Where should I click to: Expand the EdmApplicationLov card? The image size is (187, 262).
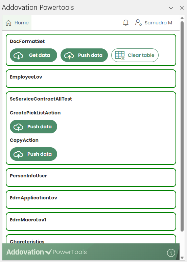91,199
